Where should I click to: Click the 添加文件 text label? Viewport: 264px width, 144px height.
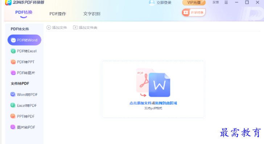59,28
